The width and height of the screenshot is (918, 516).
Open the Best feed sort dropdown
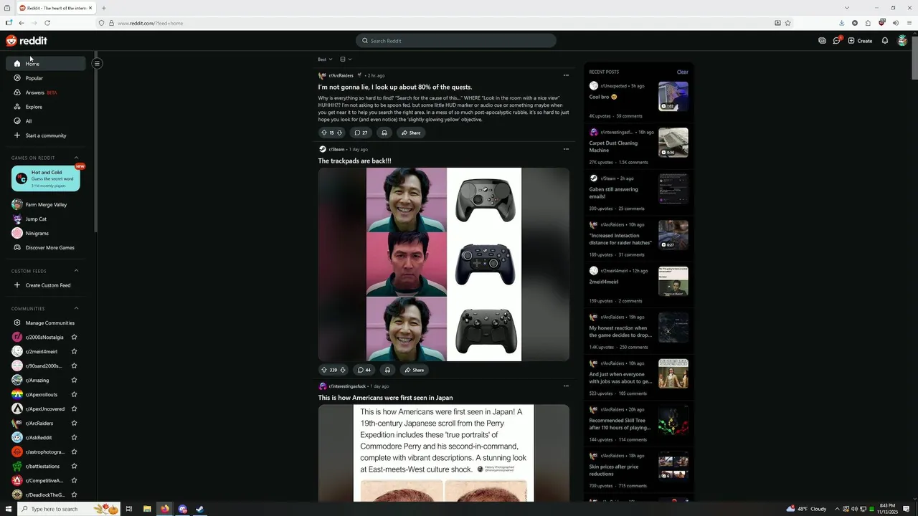[x=326, y=59]
